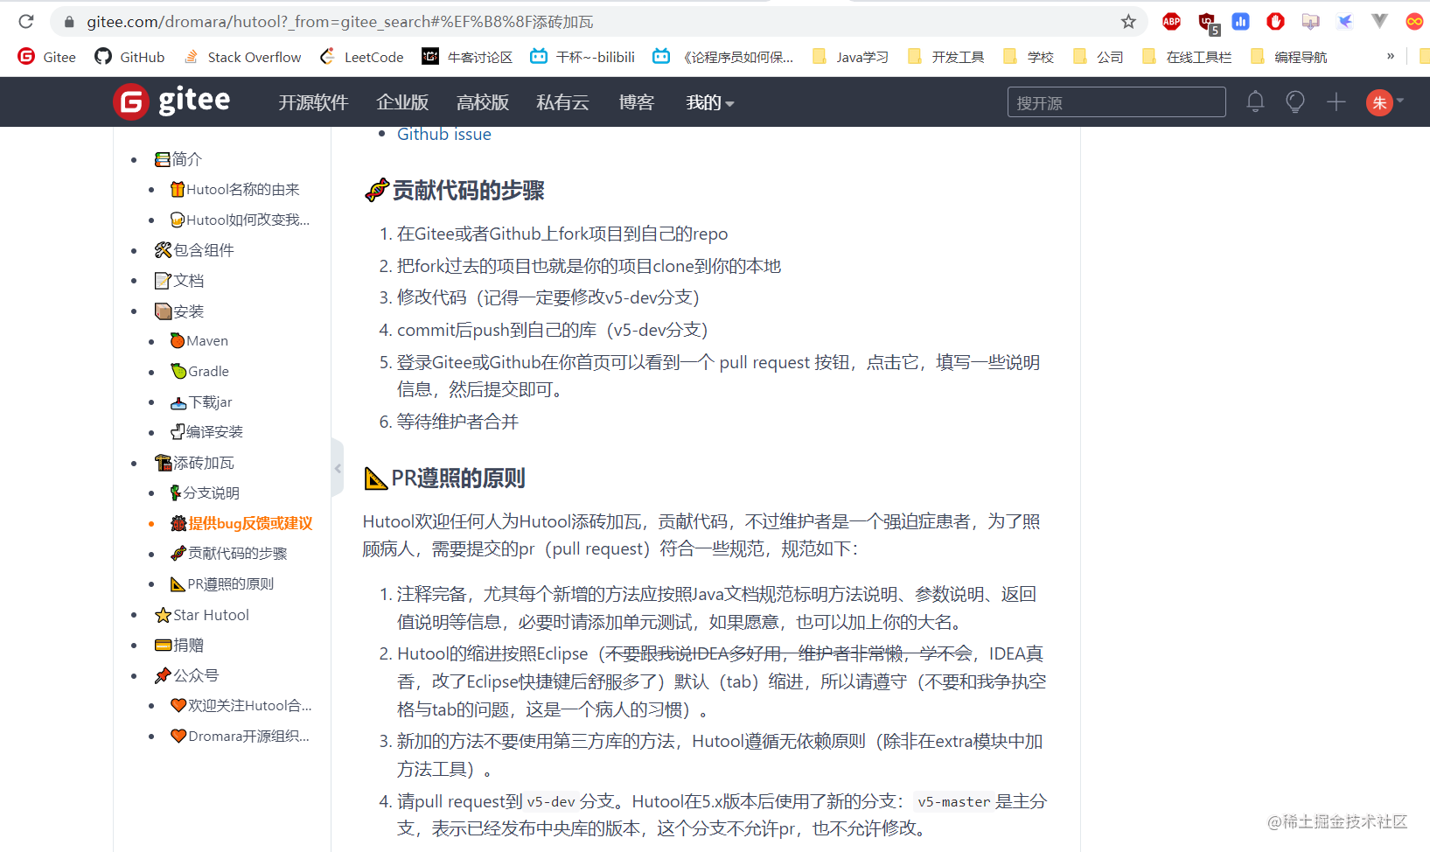Open the ABP adblock extension icon
Image resolution: width=1430 pixels, height=852 pixels.
[1171, 21]
